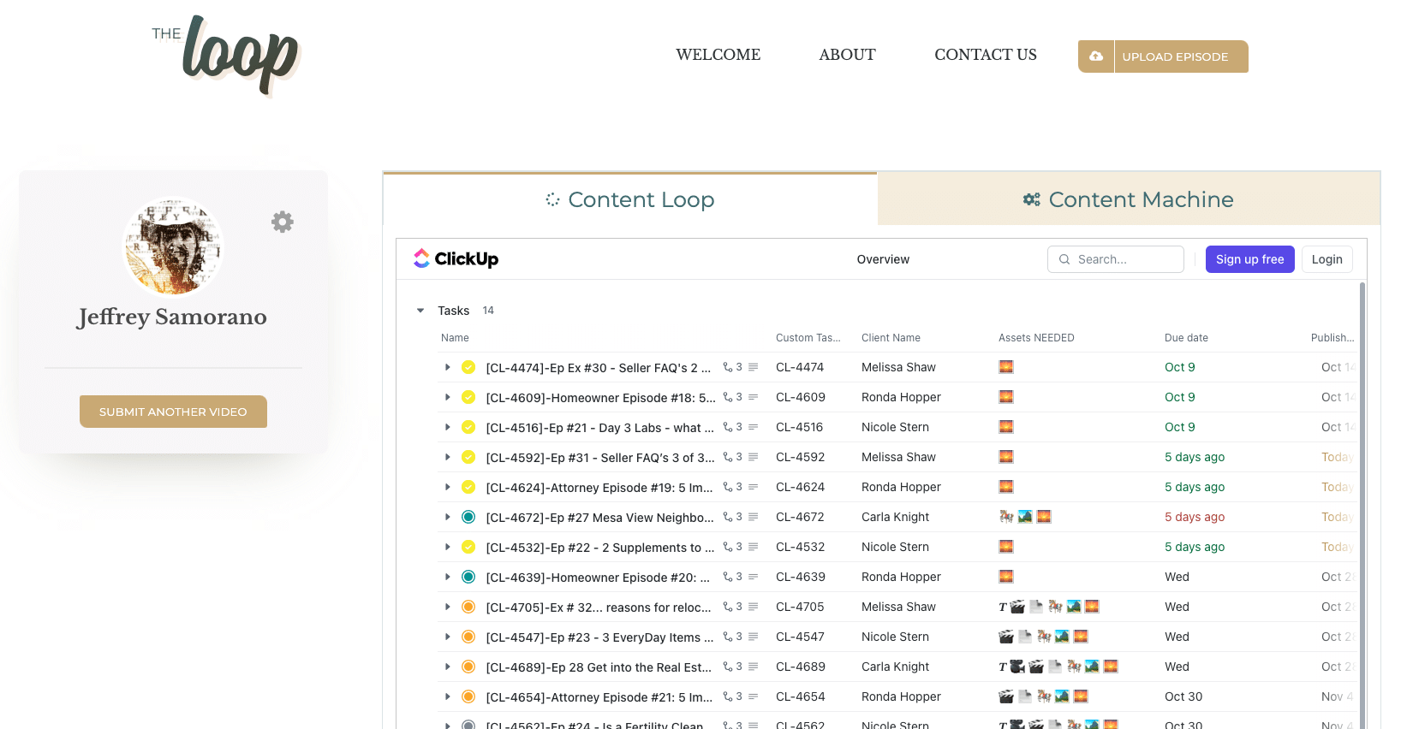Screen dimensions: 1401x729
Task: Open subtasks icon for CL-4705 row
Action: 728,607
